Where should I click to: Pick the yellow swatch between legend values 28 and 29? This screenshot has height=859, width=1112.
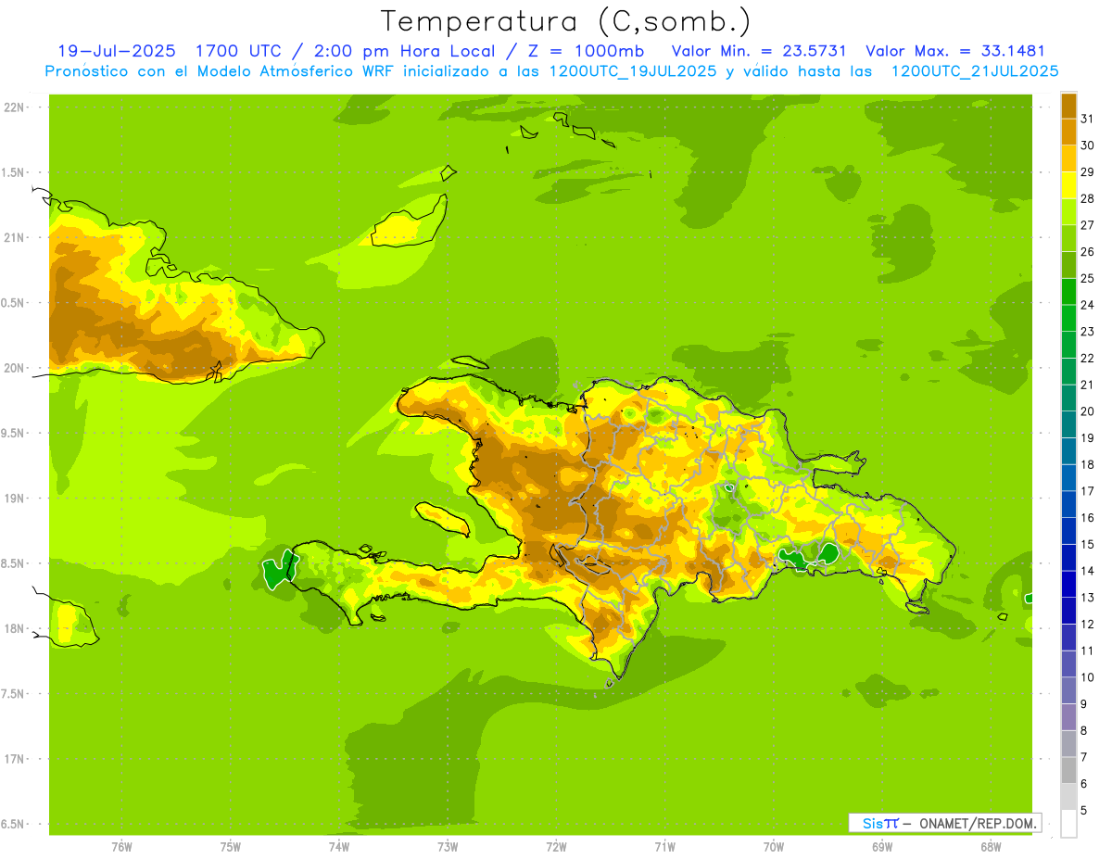[1068, 185]
